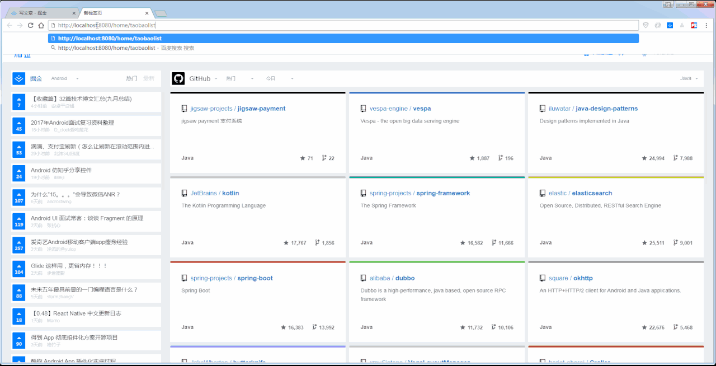Open article 爱奇艺Android移动客户端app瘦身经验

pyautogui.click(x=79, y=242)
